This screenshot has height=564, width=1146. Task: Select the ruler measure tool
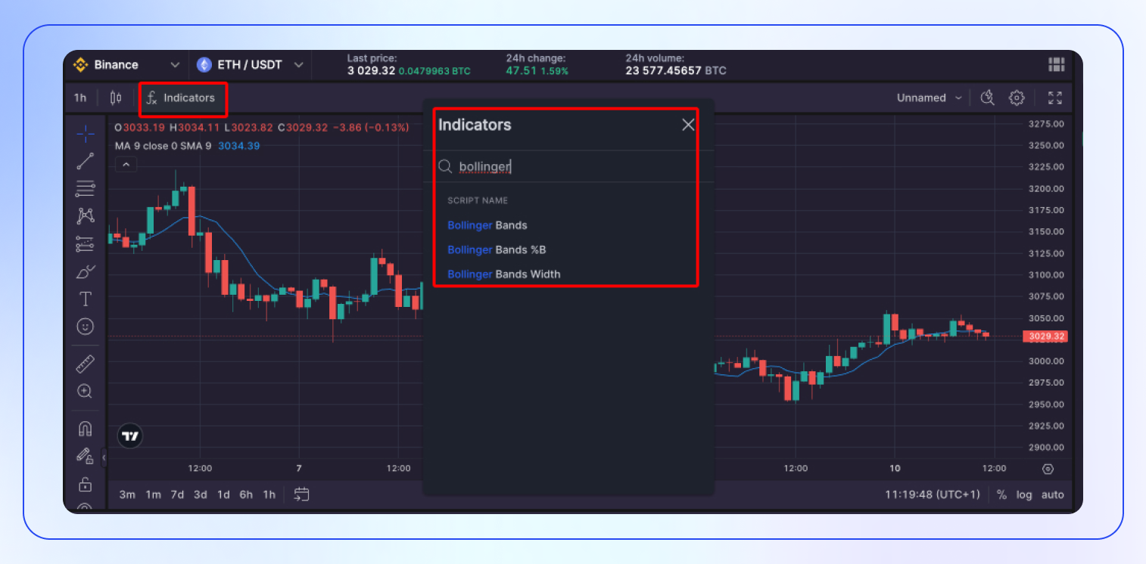click(86, 364)
